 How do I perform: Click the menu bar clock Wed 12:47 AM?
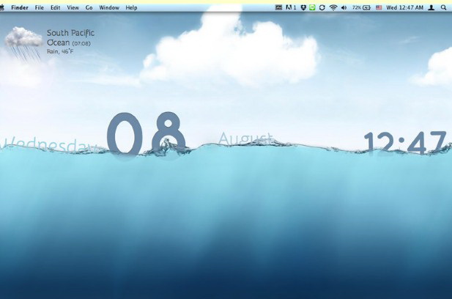[406, 7]
